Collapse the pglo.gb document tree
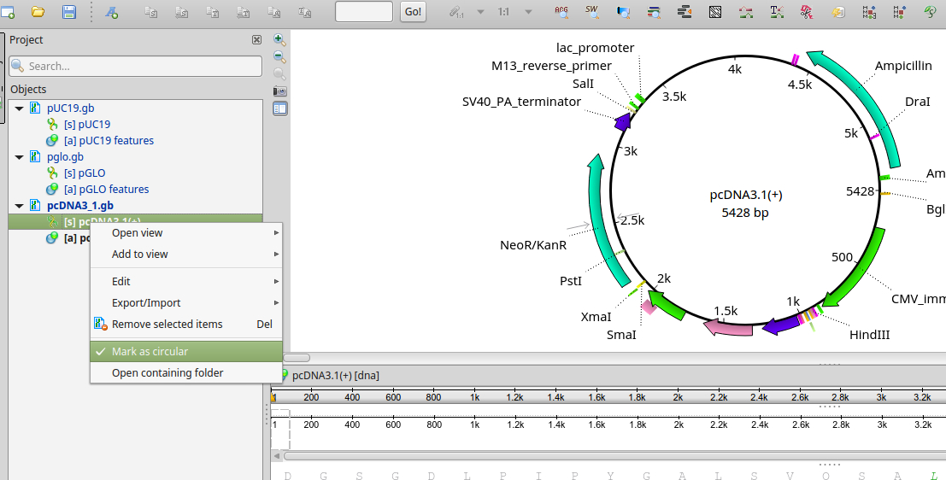 point(19,157)
